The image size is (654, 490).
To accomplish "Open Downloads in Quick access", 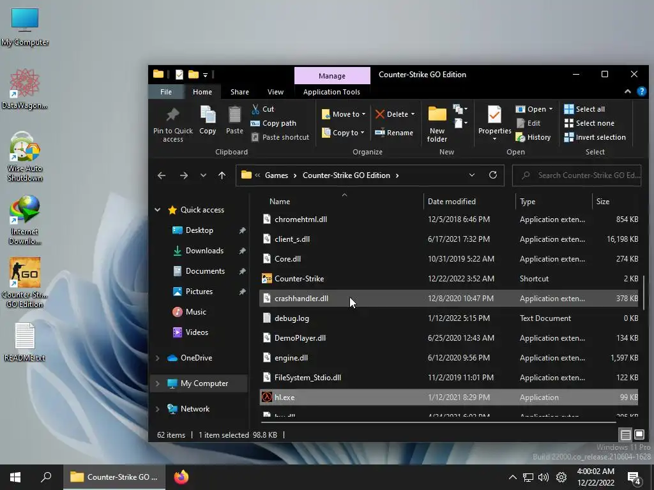I will tap(204, 250).
